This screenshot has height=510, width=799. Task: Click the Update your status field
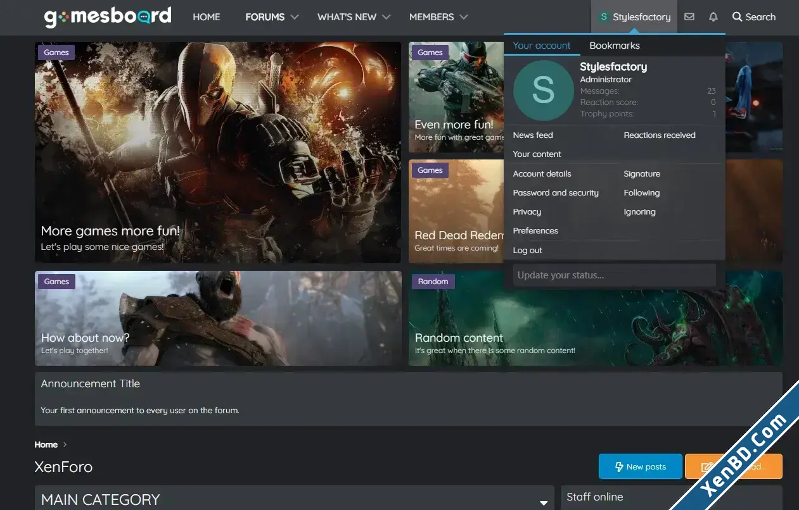615,275
